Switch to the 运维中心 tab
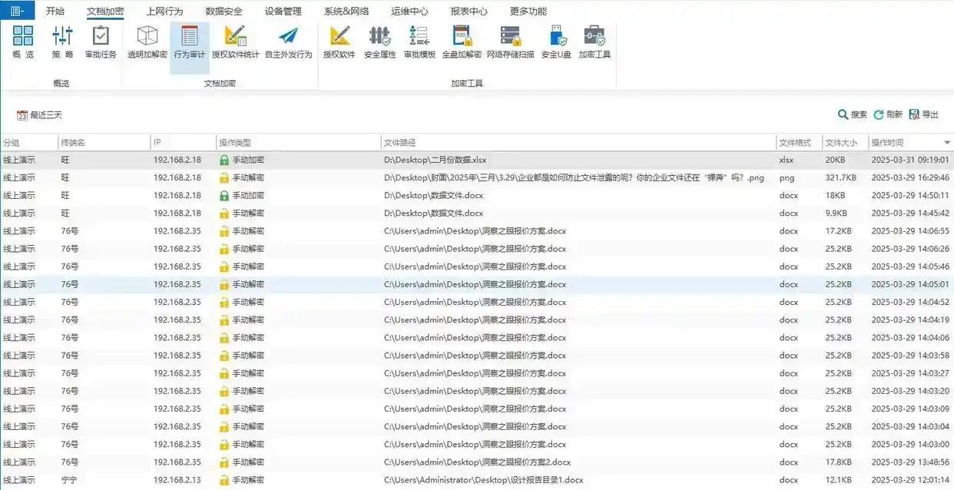Screen dimensions: 954x490 pyautogui.click(x=409, y=12)
